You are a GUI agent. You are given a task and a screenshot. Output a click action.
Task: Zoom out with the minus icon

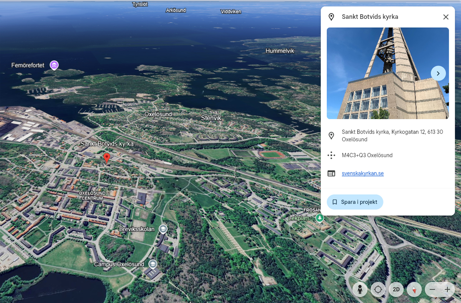(x=432, y=289)
